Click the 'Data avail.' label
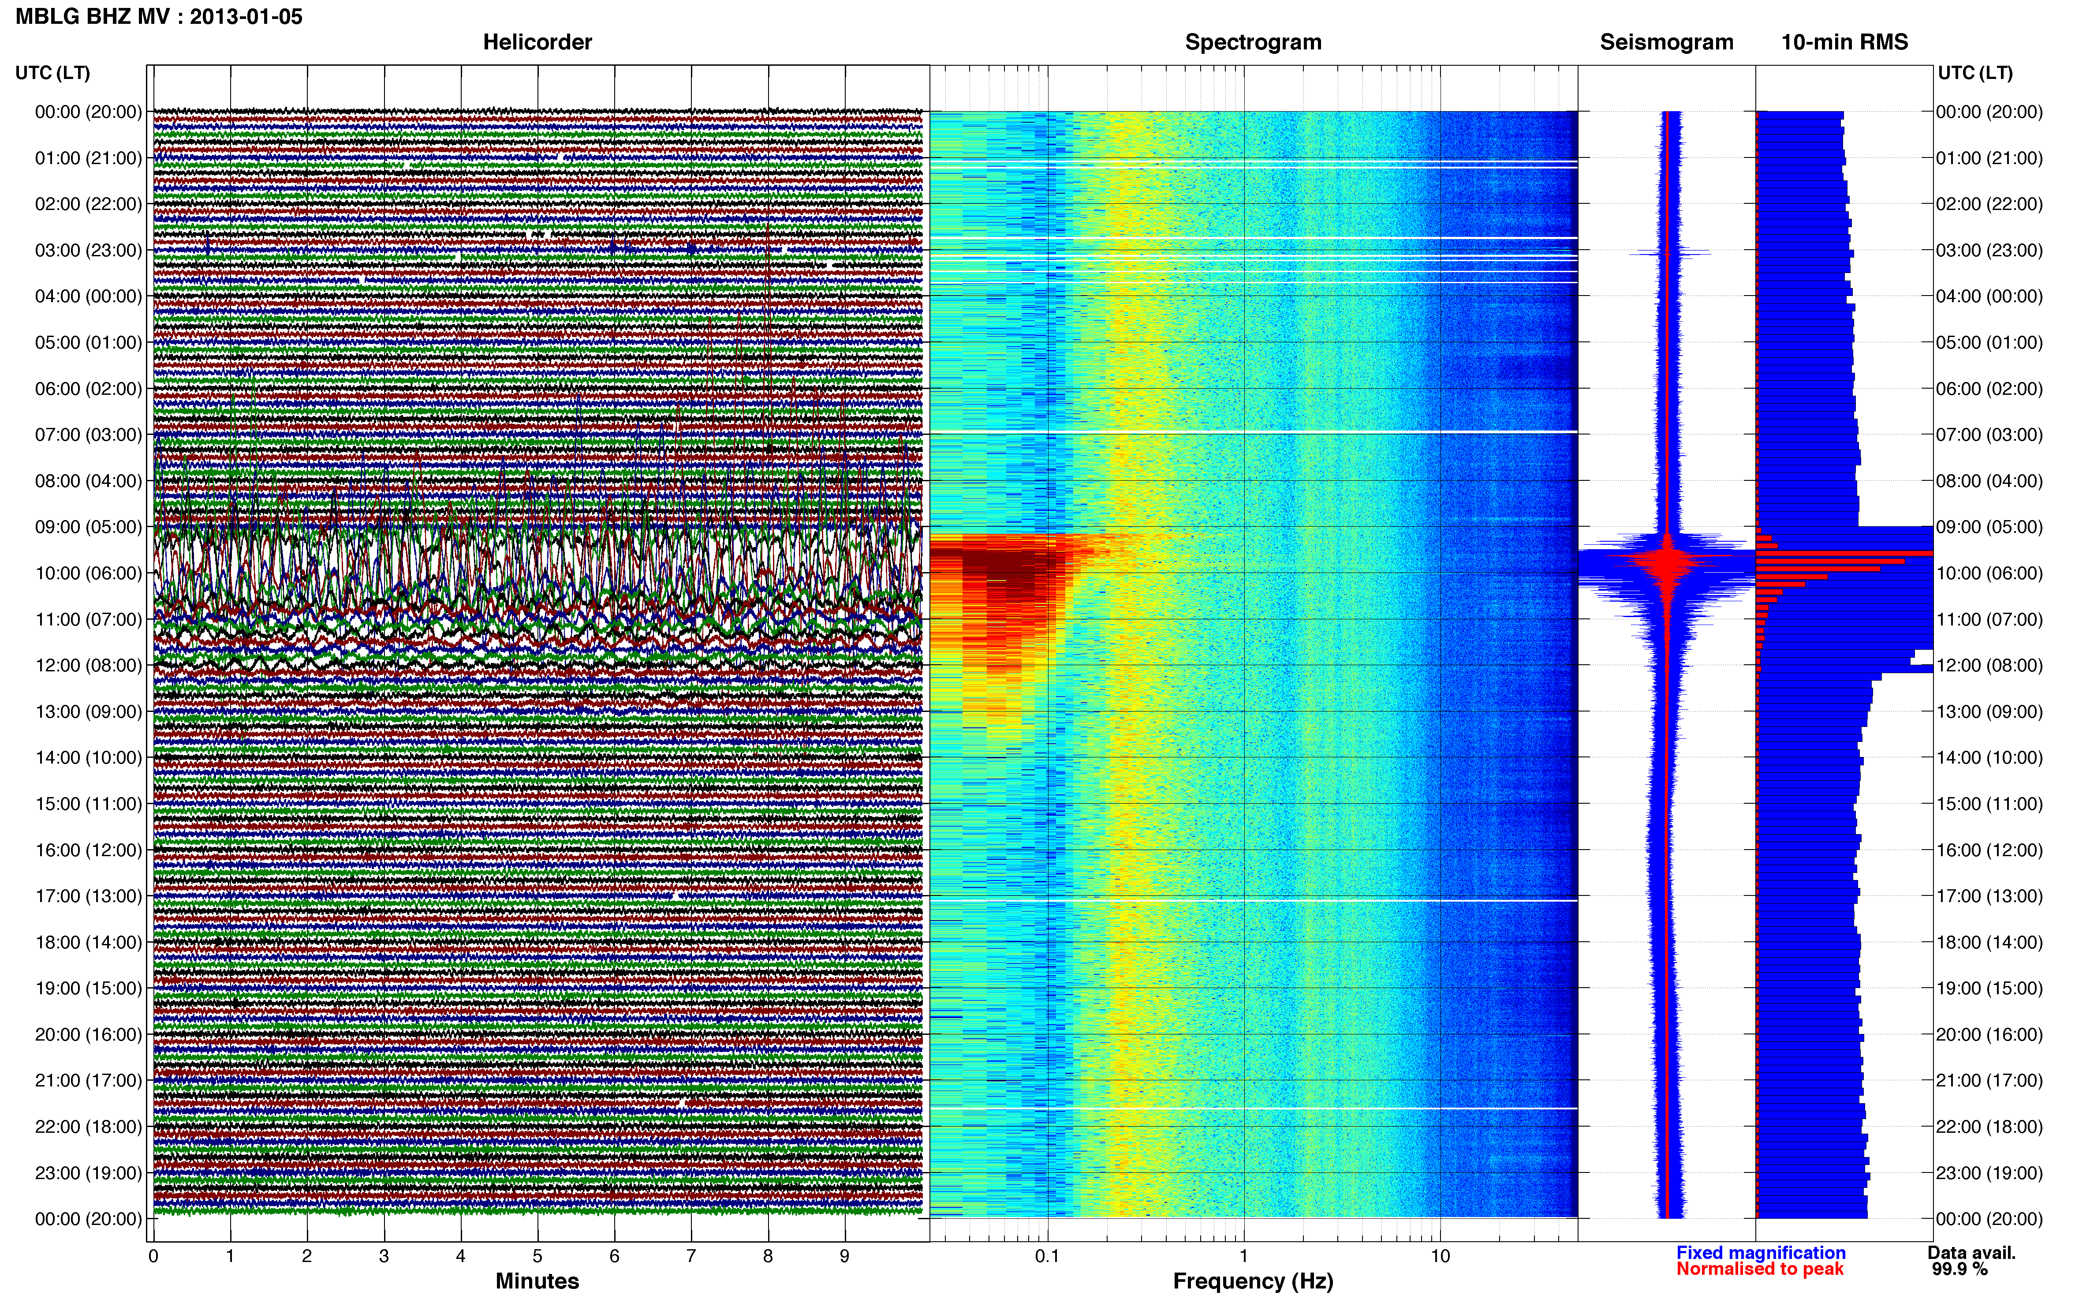 point(1972,1253)
